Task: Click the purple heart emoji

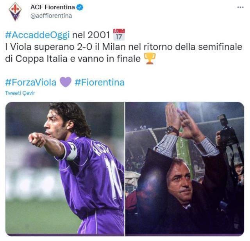Action: tap(66, 82)
